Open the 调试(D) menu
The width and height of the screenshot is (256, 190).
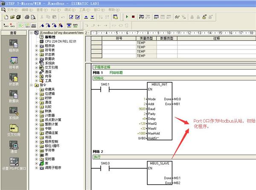(70, 10)
